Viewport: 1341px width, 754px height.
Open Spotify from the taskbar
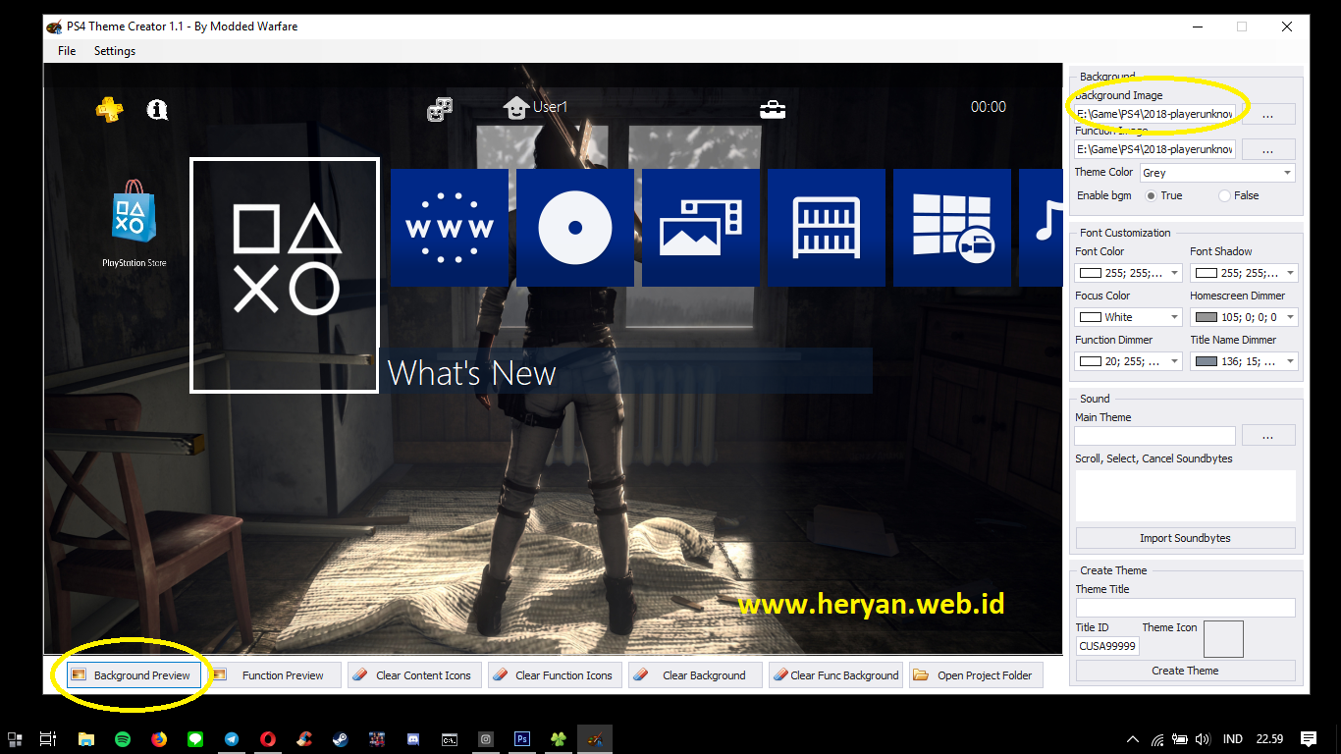123,739
